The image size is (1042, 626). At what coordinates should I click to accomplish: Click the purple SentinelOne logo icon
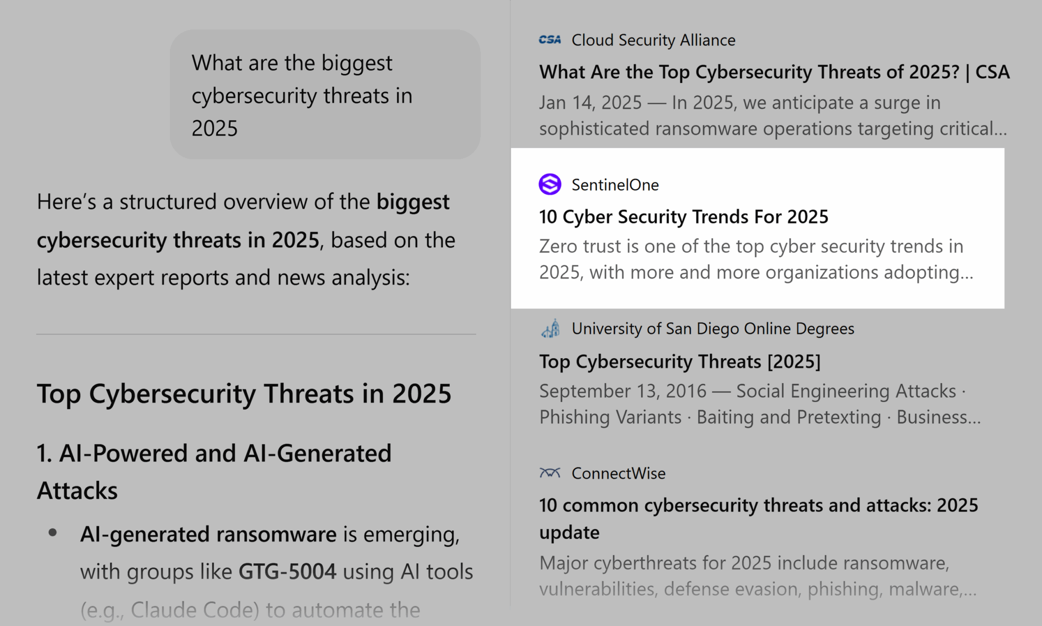tap(549, 184)
